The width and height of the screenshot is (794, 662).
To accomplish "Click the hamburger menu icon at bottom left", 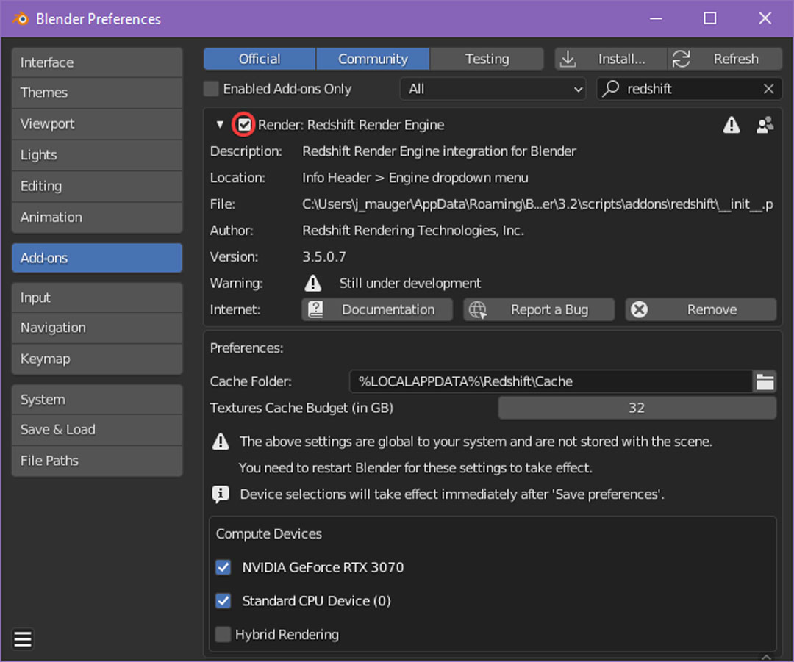I will point(23,639).
